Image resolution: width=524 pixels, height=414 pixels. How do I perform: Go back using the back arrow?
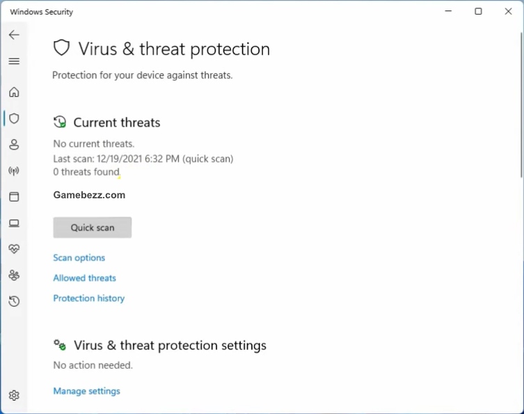click(x=14, y=35)
